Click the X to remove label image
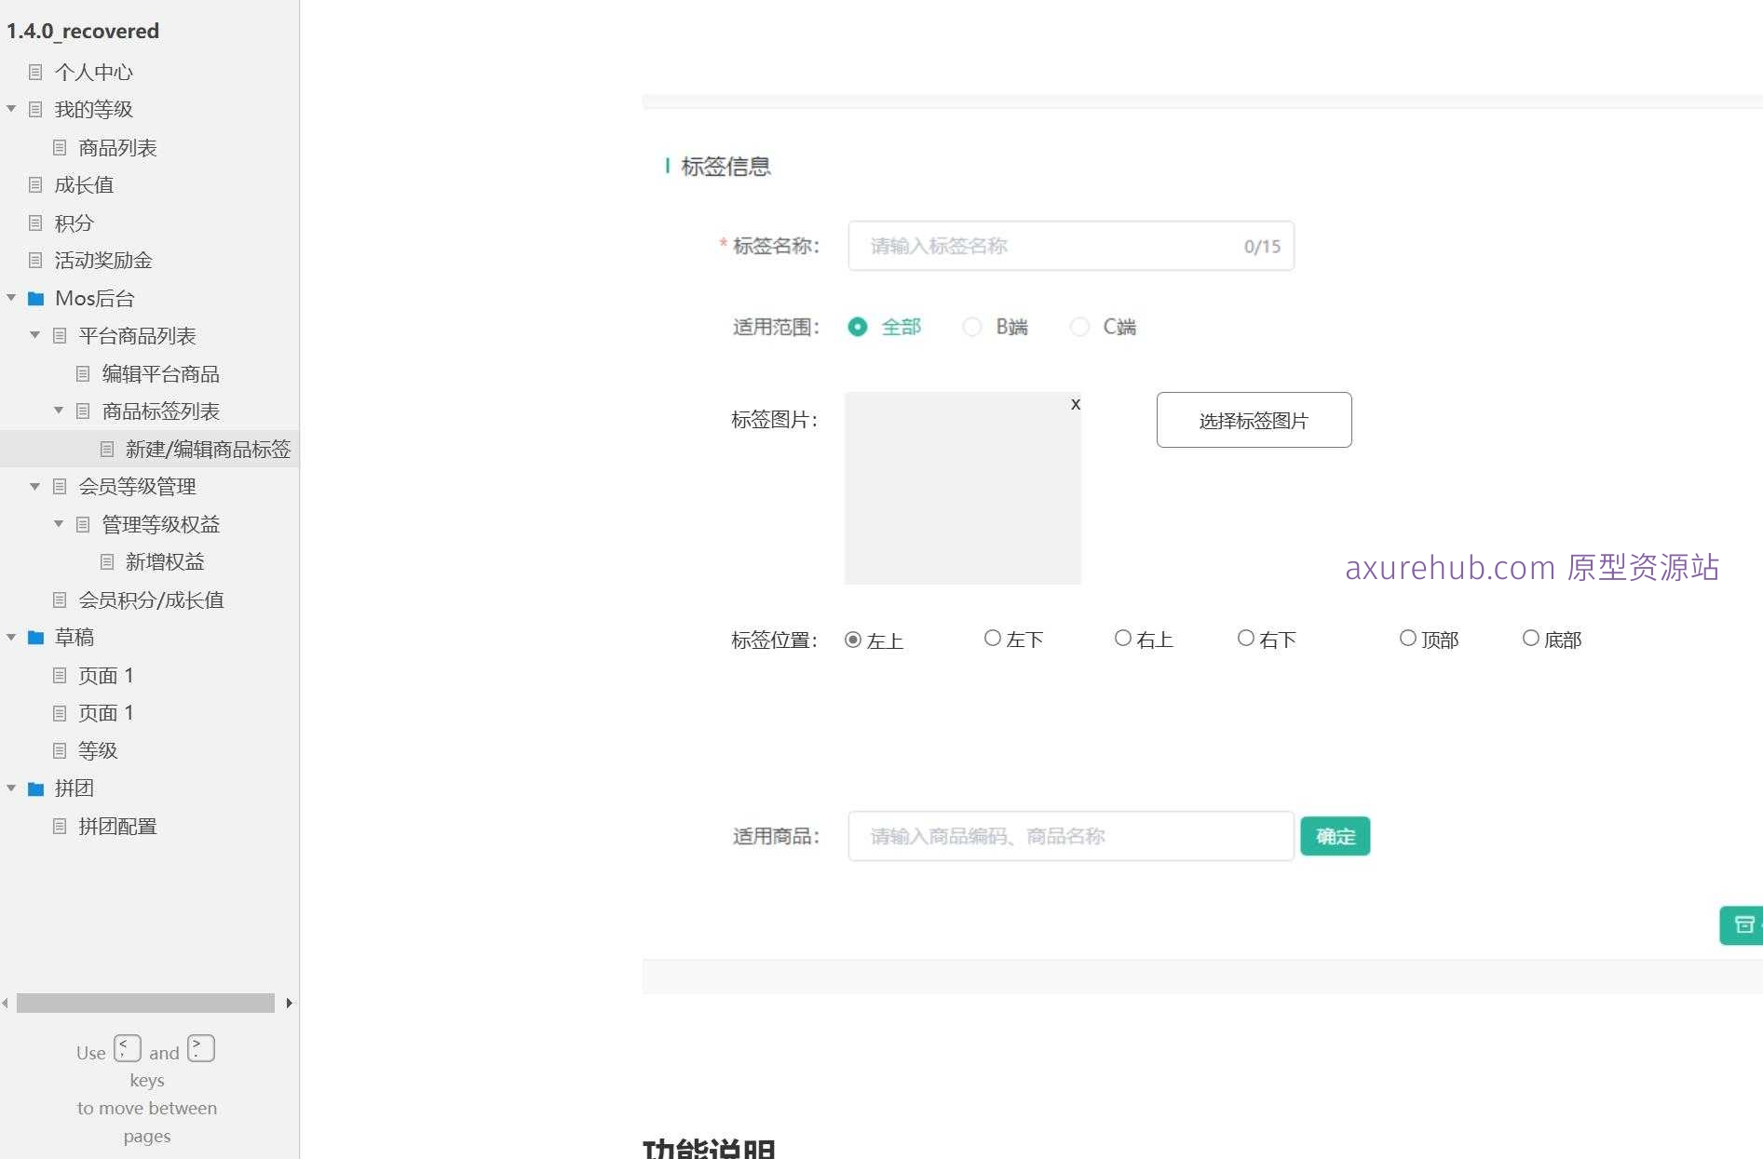The width and height of the screenshot is (1763, 1159). click(1075, 404)
